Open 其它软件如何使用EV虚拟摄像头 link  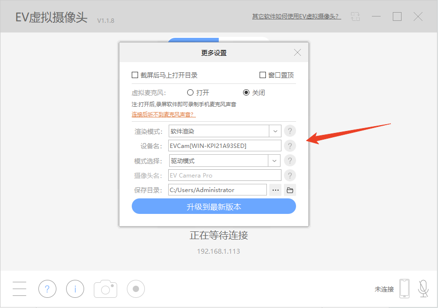[296, 16]
